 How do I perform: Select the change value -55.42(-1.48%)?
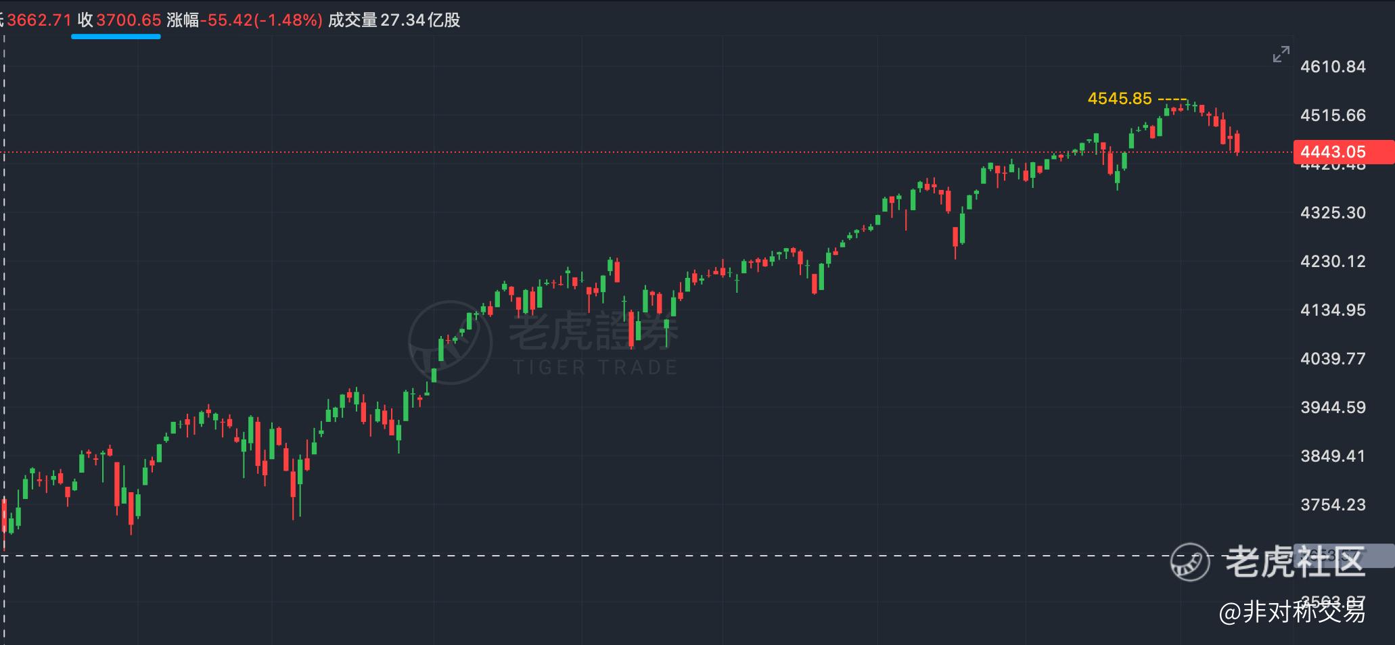(x=261, y=20)
